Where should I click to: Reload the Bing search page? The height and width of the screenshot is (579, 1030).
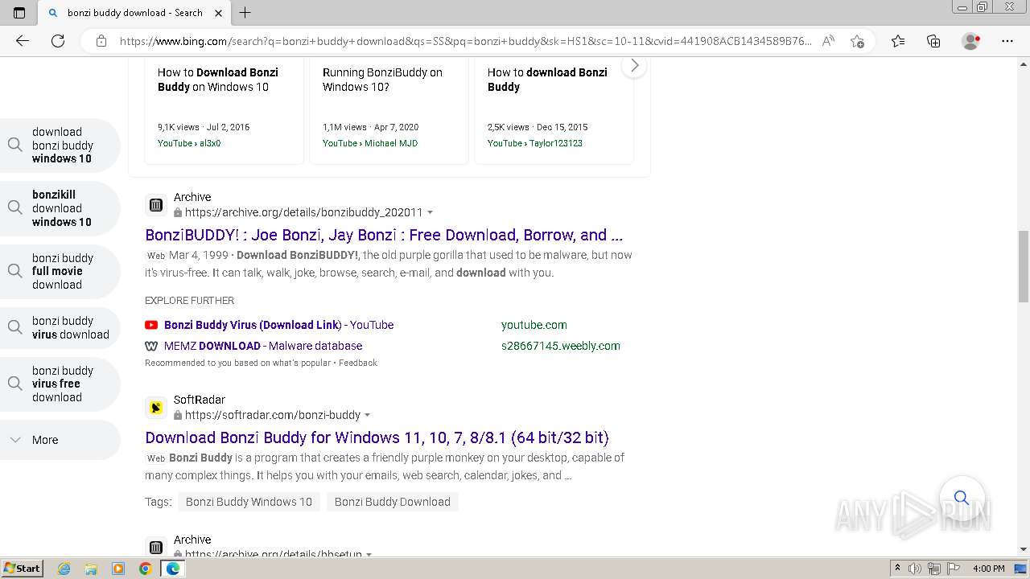click(58, 41)
